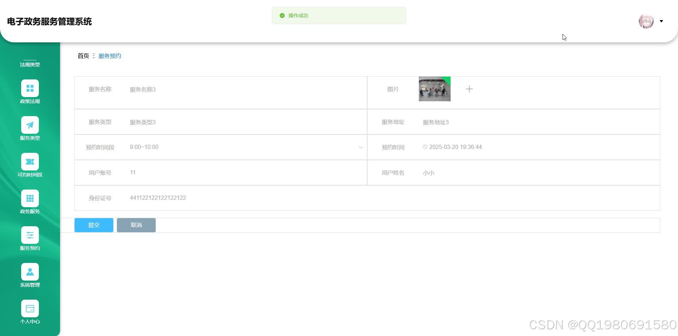
Task: Click the 操作成功 notification text
Action: [298, 16]
